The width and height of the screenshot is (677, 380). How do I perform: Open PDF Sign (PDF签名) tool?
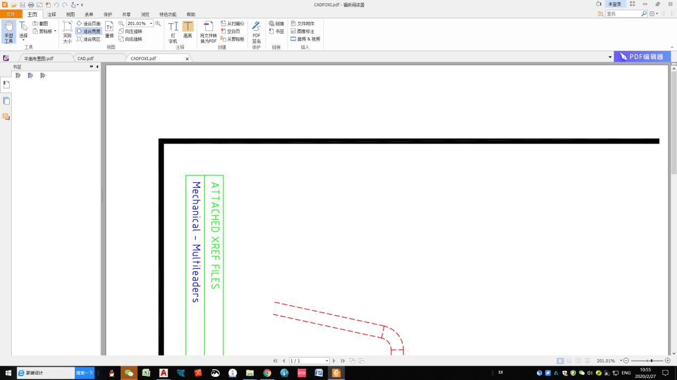click(x=256, y=32)
